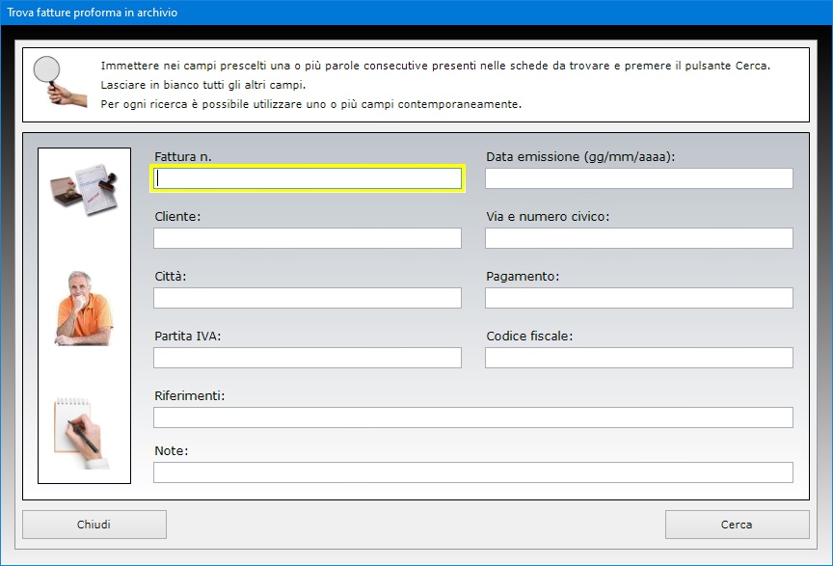Viewport: 833px width, 566px height.
Task: Select the Data emissione date field
Action: [x=639, y=178]
